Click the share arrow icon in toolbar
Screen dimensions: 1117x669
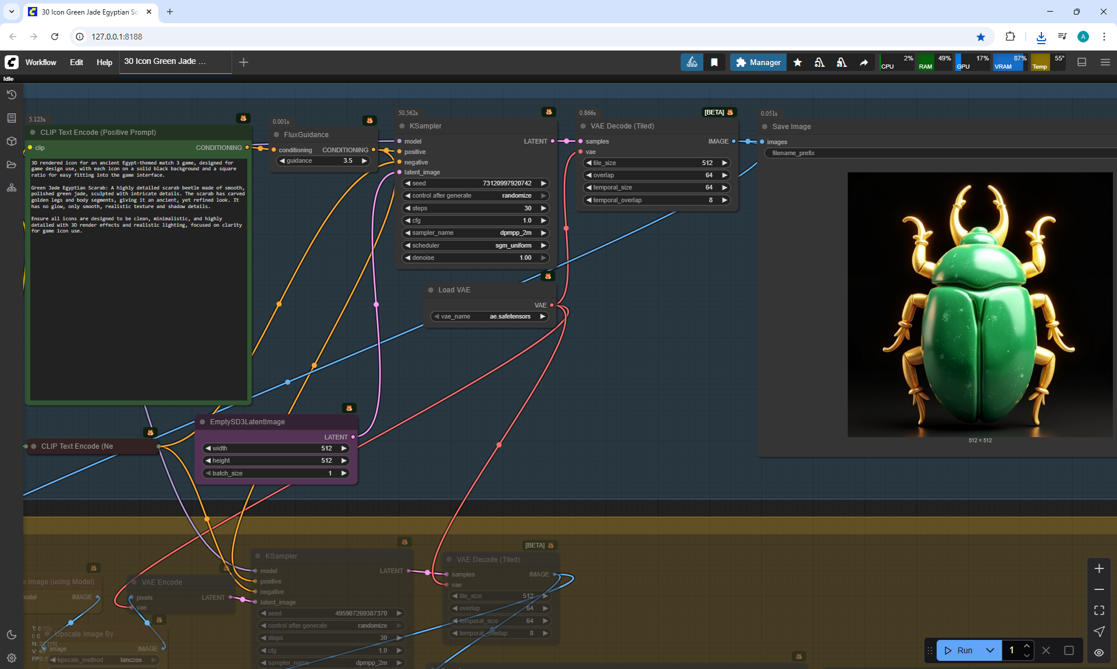864,62
